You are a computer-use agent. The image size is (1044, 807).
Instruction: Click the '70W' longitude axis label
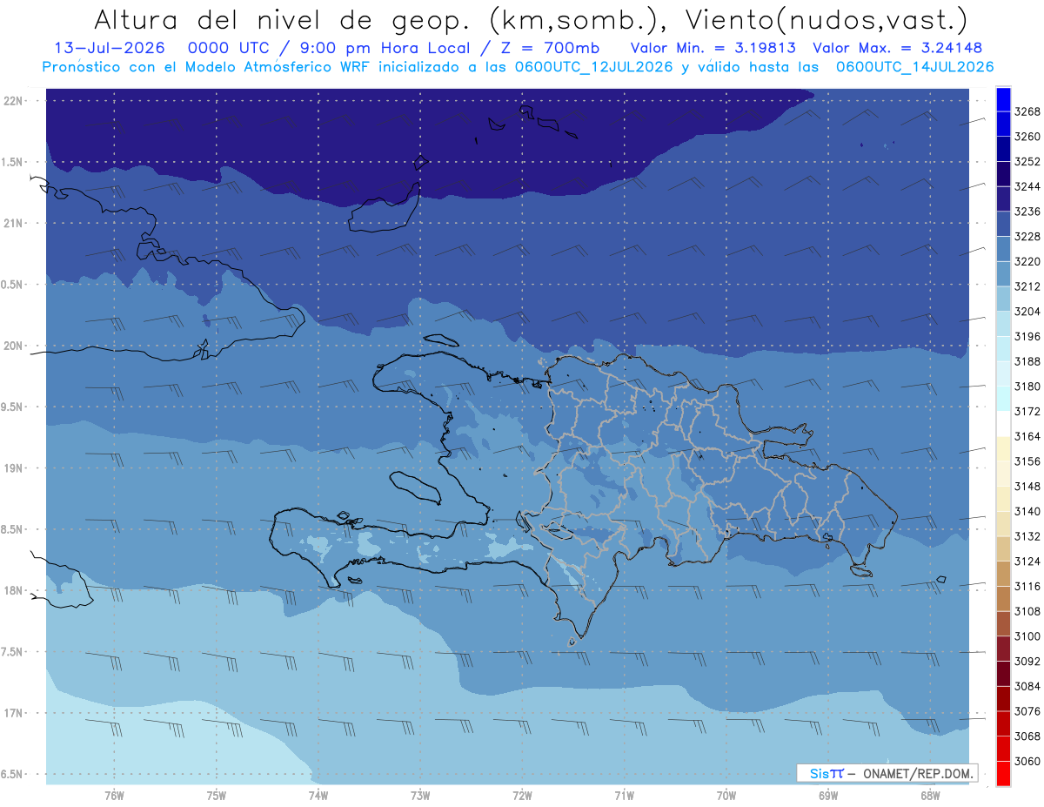coord(726,796)
